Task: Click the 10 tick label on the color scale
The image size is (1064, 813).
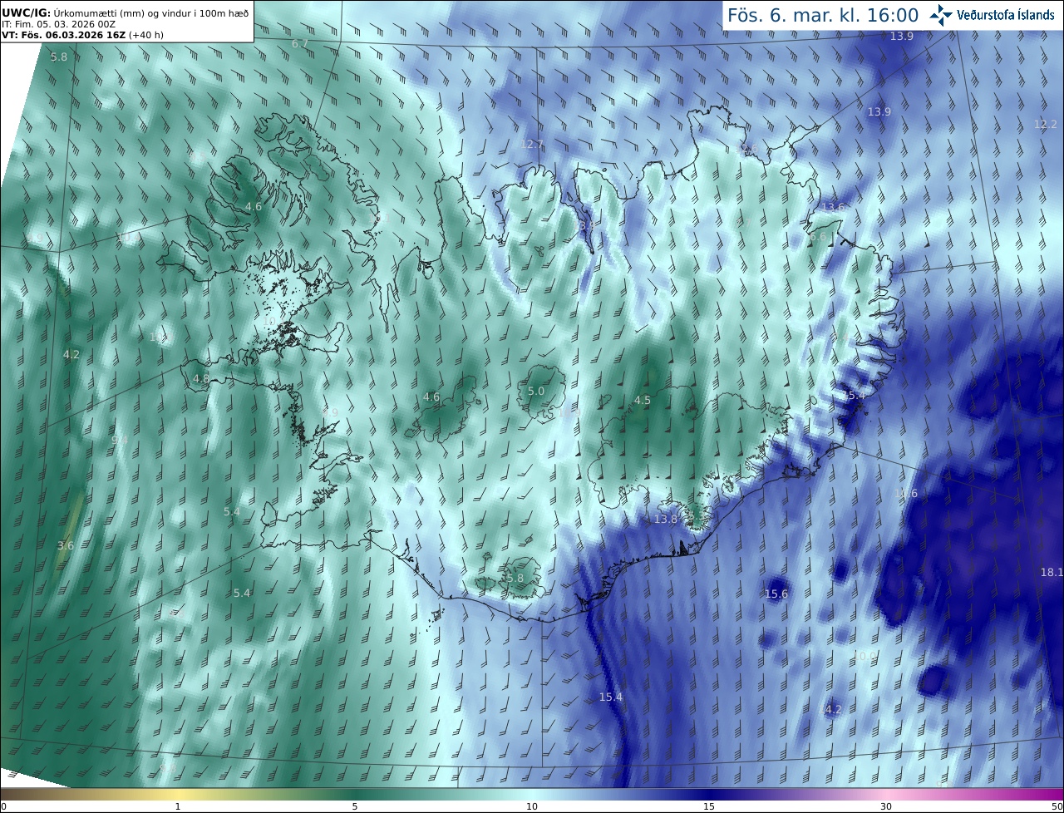Action: coord(532,806)
